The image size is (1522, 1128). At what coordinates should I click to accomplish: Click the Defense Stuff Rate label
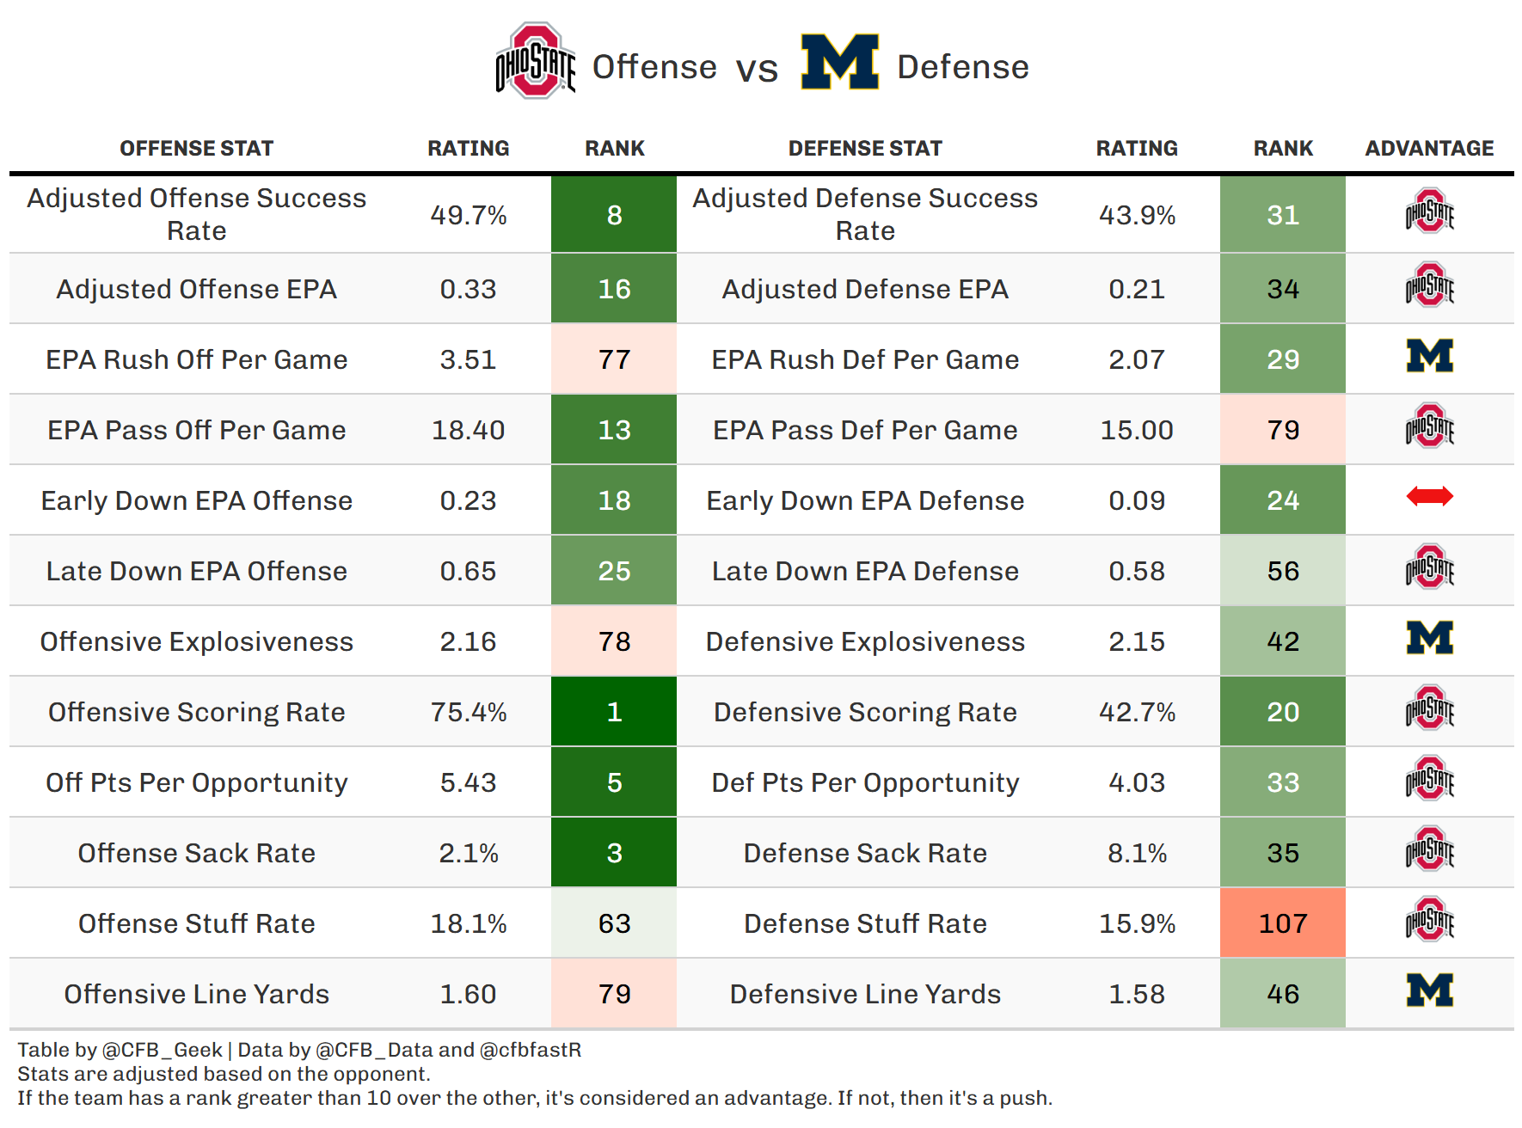click(x=865, y=923)
